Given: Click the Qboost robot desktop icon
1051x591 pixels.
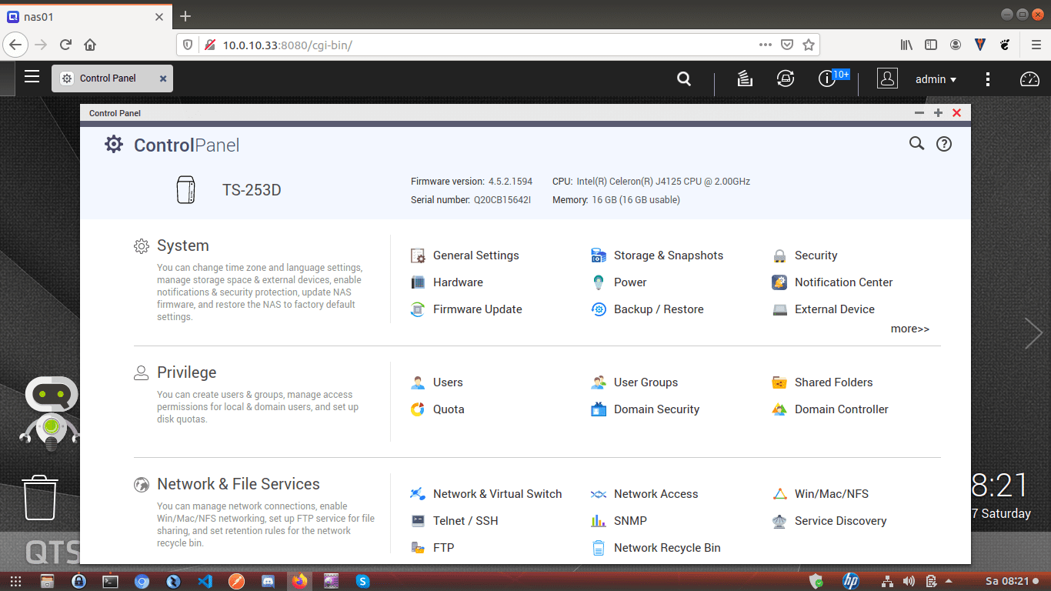Looking at the screenshot, I should [x=50, y=412].
